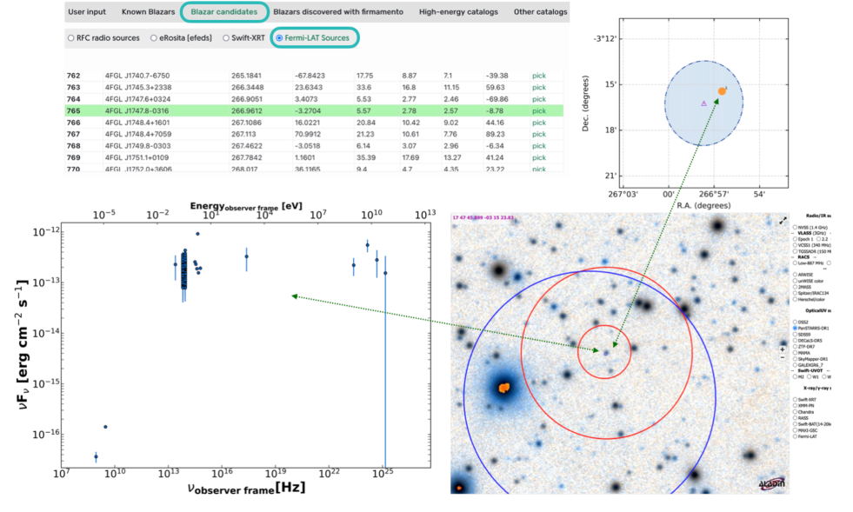Screen dimensions: 853x512
Task: Pick source 4FGL J1749.8-0303
Action: 538,146
